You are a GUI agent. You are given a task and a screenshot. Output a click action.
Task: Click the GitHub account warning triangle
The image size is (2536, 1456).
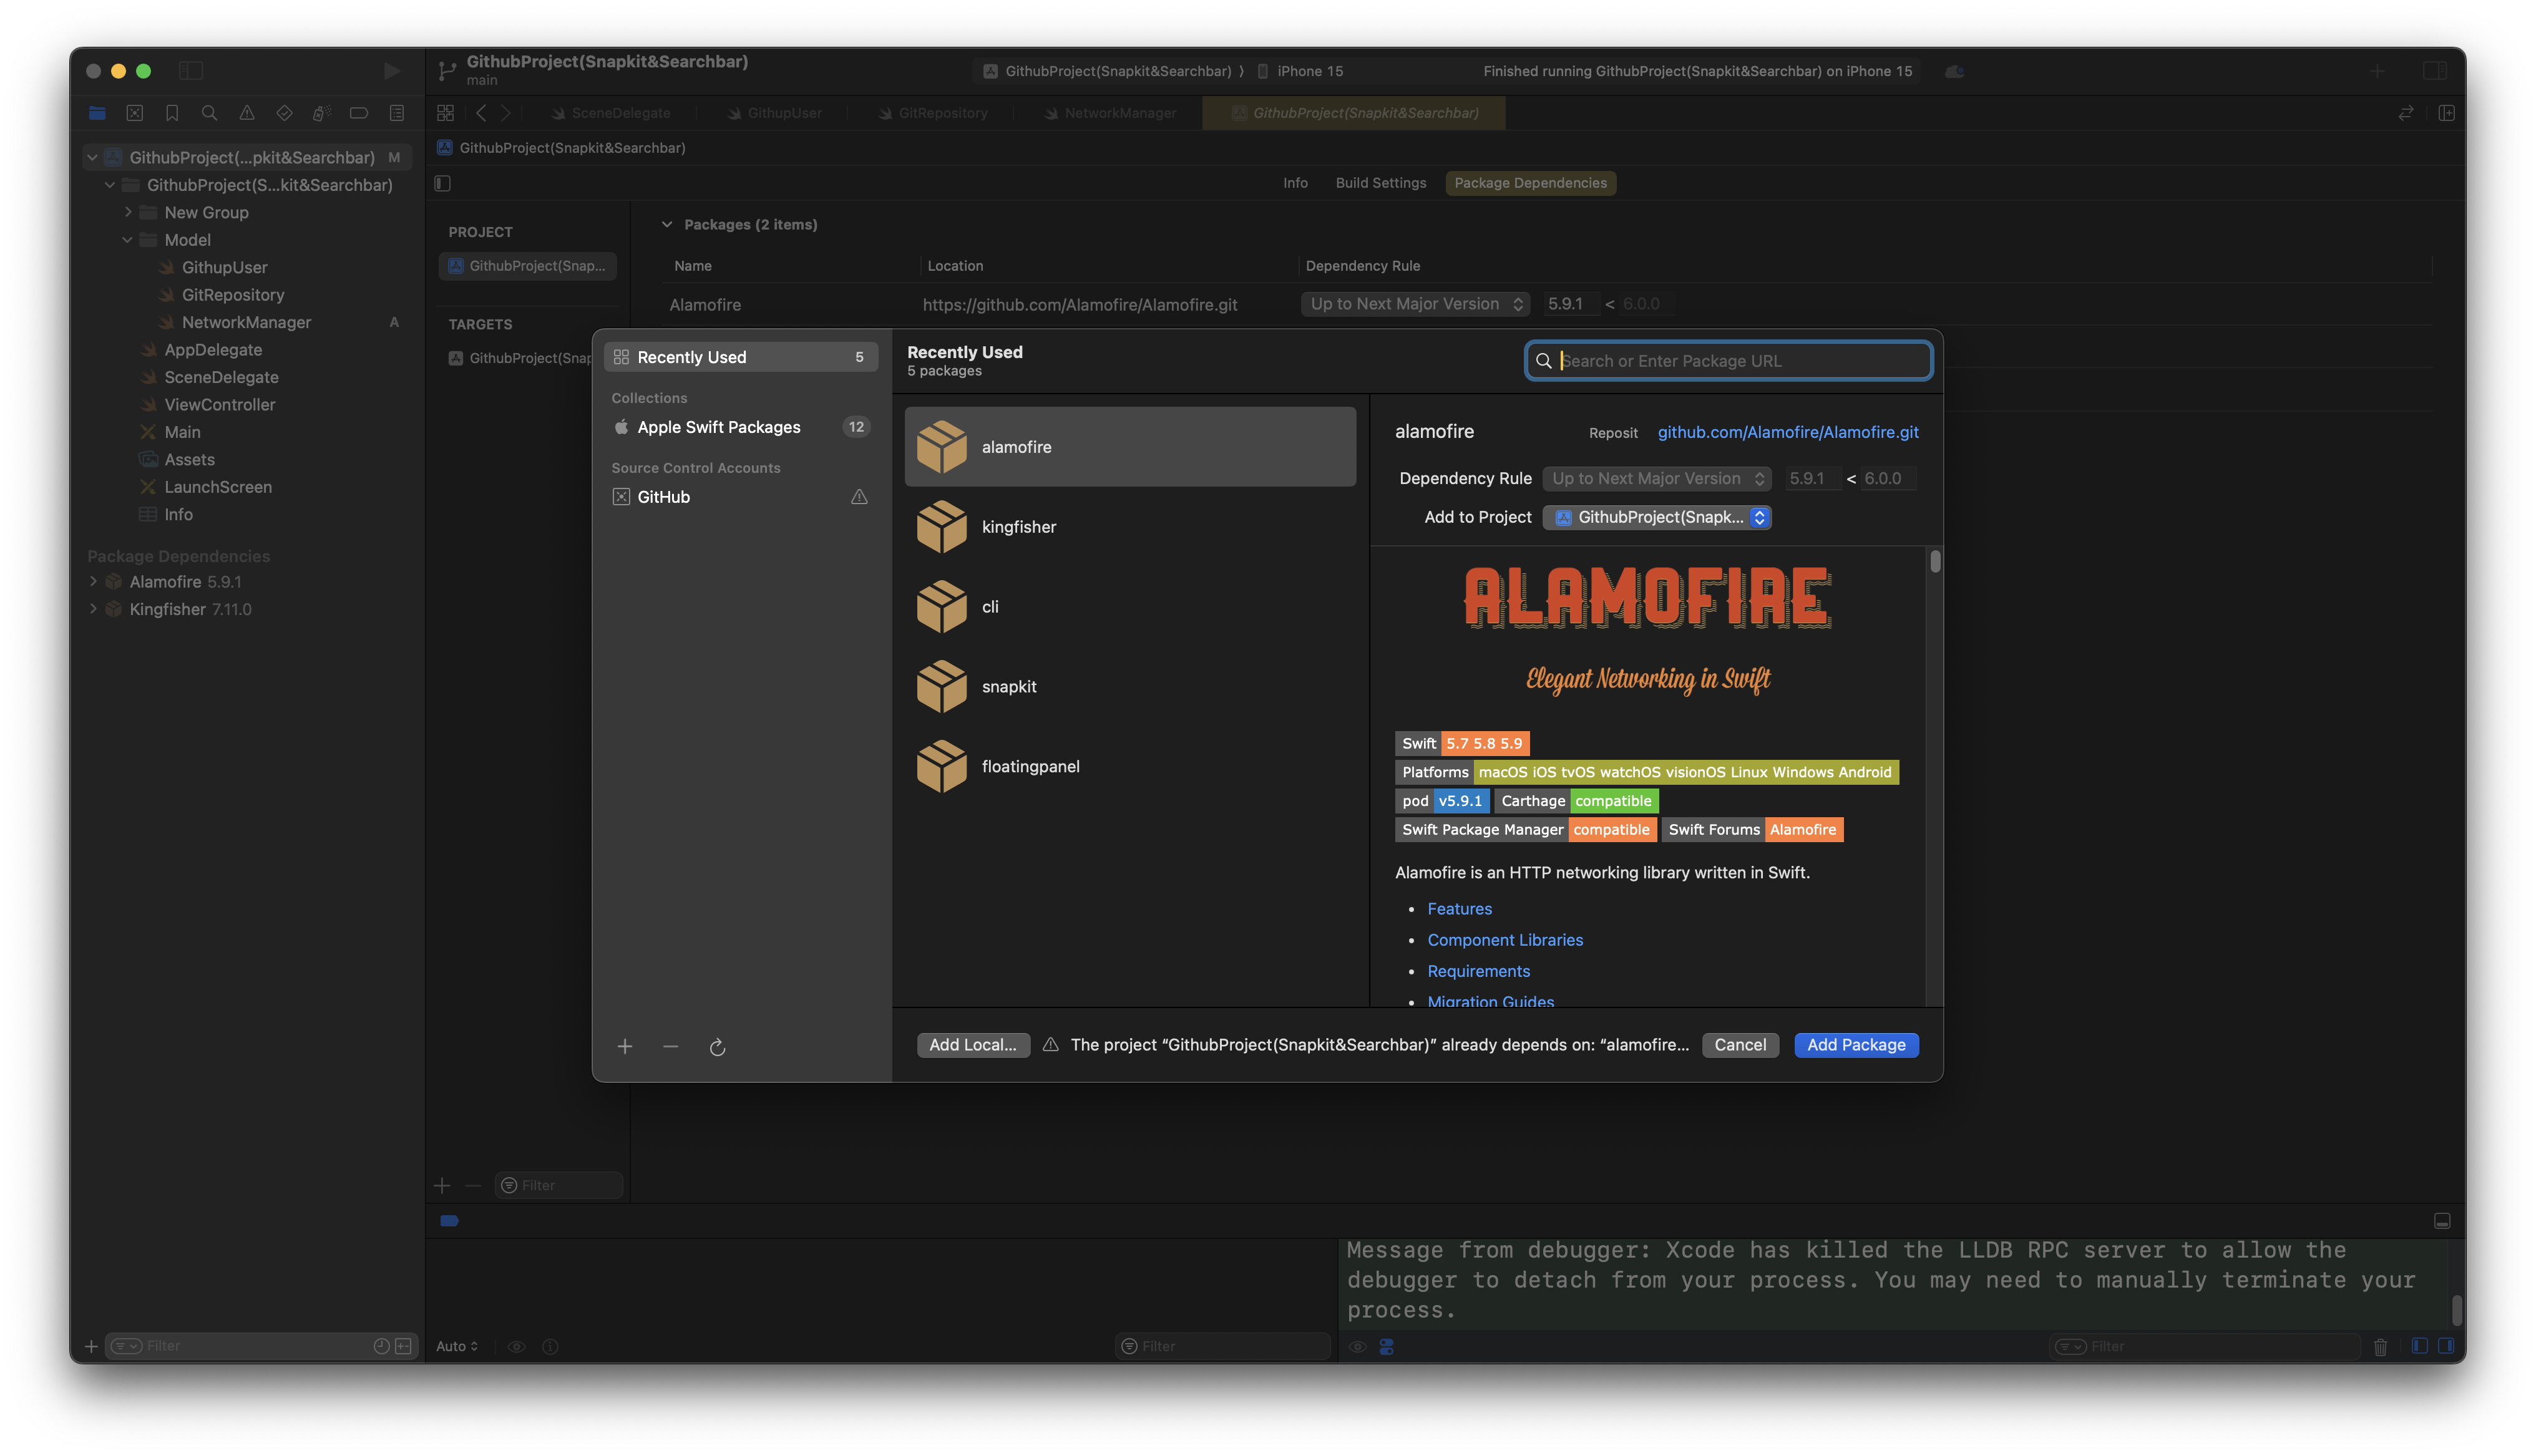click(x=859, y=497)
